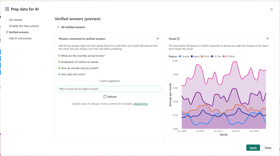
Task: Select the Verified answers section
Action: pyautogui.click(x=19, y=32)
